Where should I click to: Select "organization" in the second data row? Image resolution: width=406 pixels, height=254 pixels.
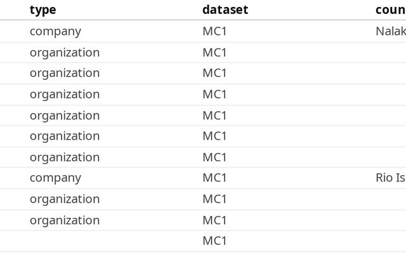coord(65,52)
